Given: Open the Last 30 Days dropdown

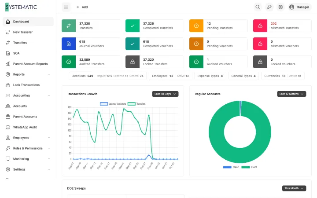Looking at the screenshot, I should pyautogui.click(x=165, y=94).
